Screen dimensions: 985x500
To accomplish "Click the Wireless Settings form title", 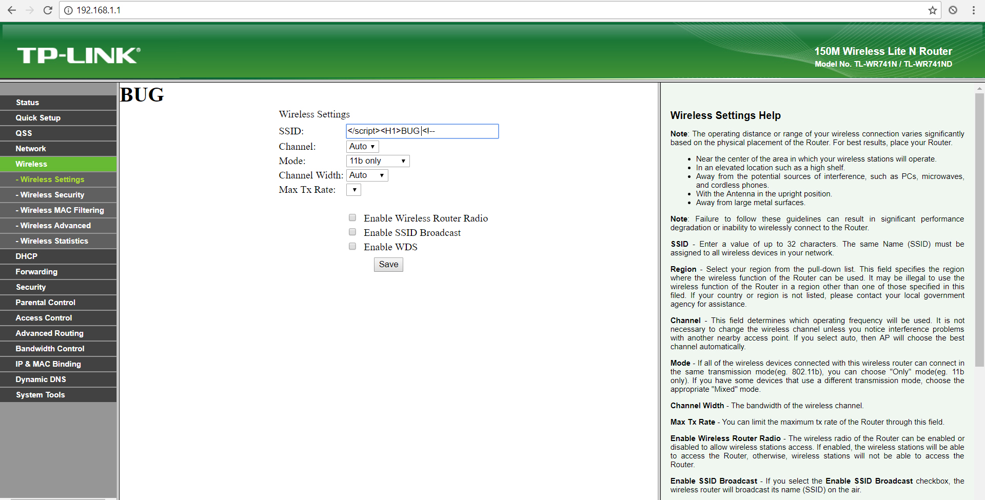I will coord(314,114).
